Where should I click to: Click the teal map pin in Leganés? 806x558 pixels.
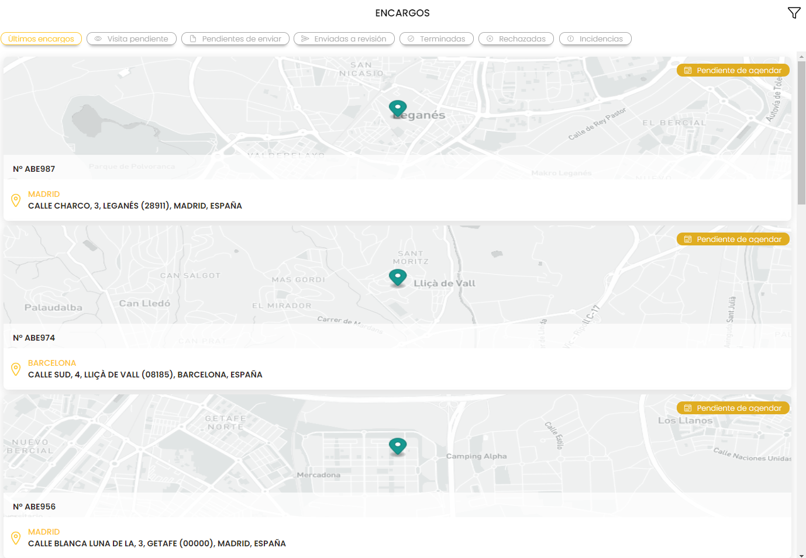tap(398, 108)
